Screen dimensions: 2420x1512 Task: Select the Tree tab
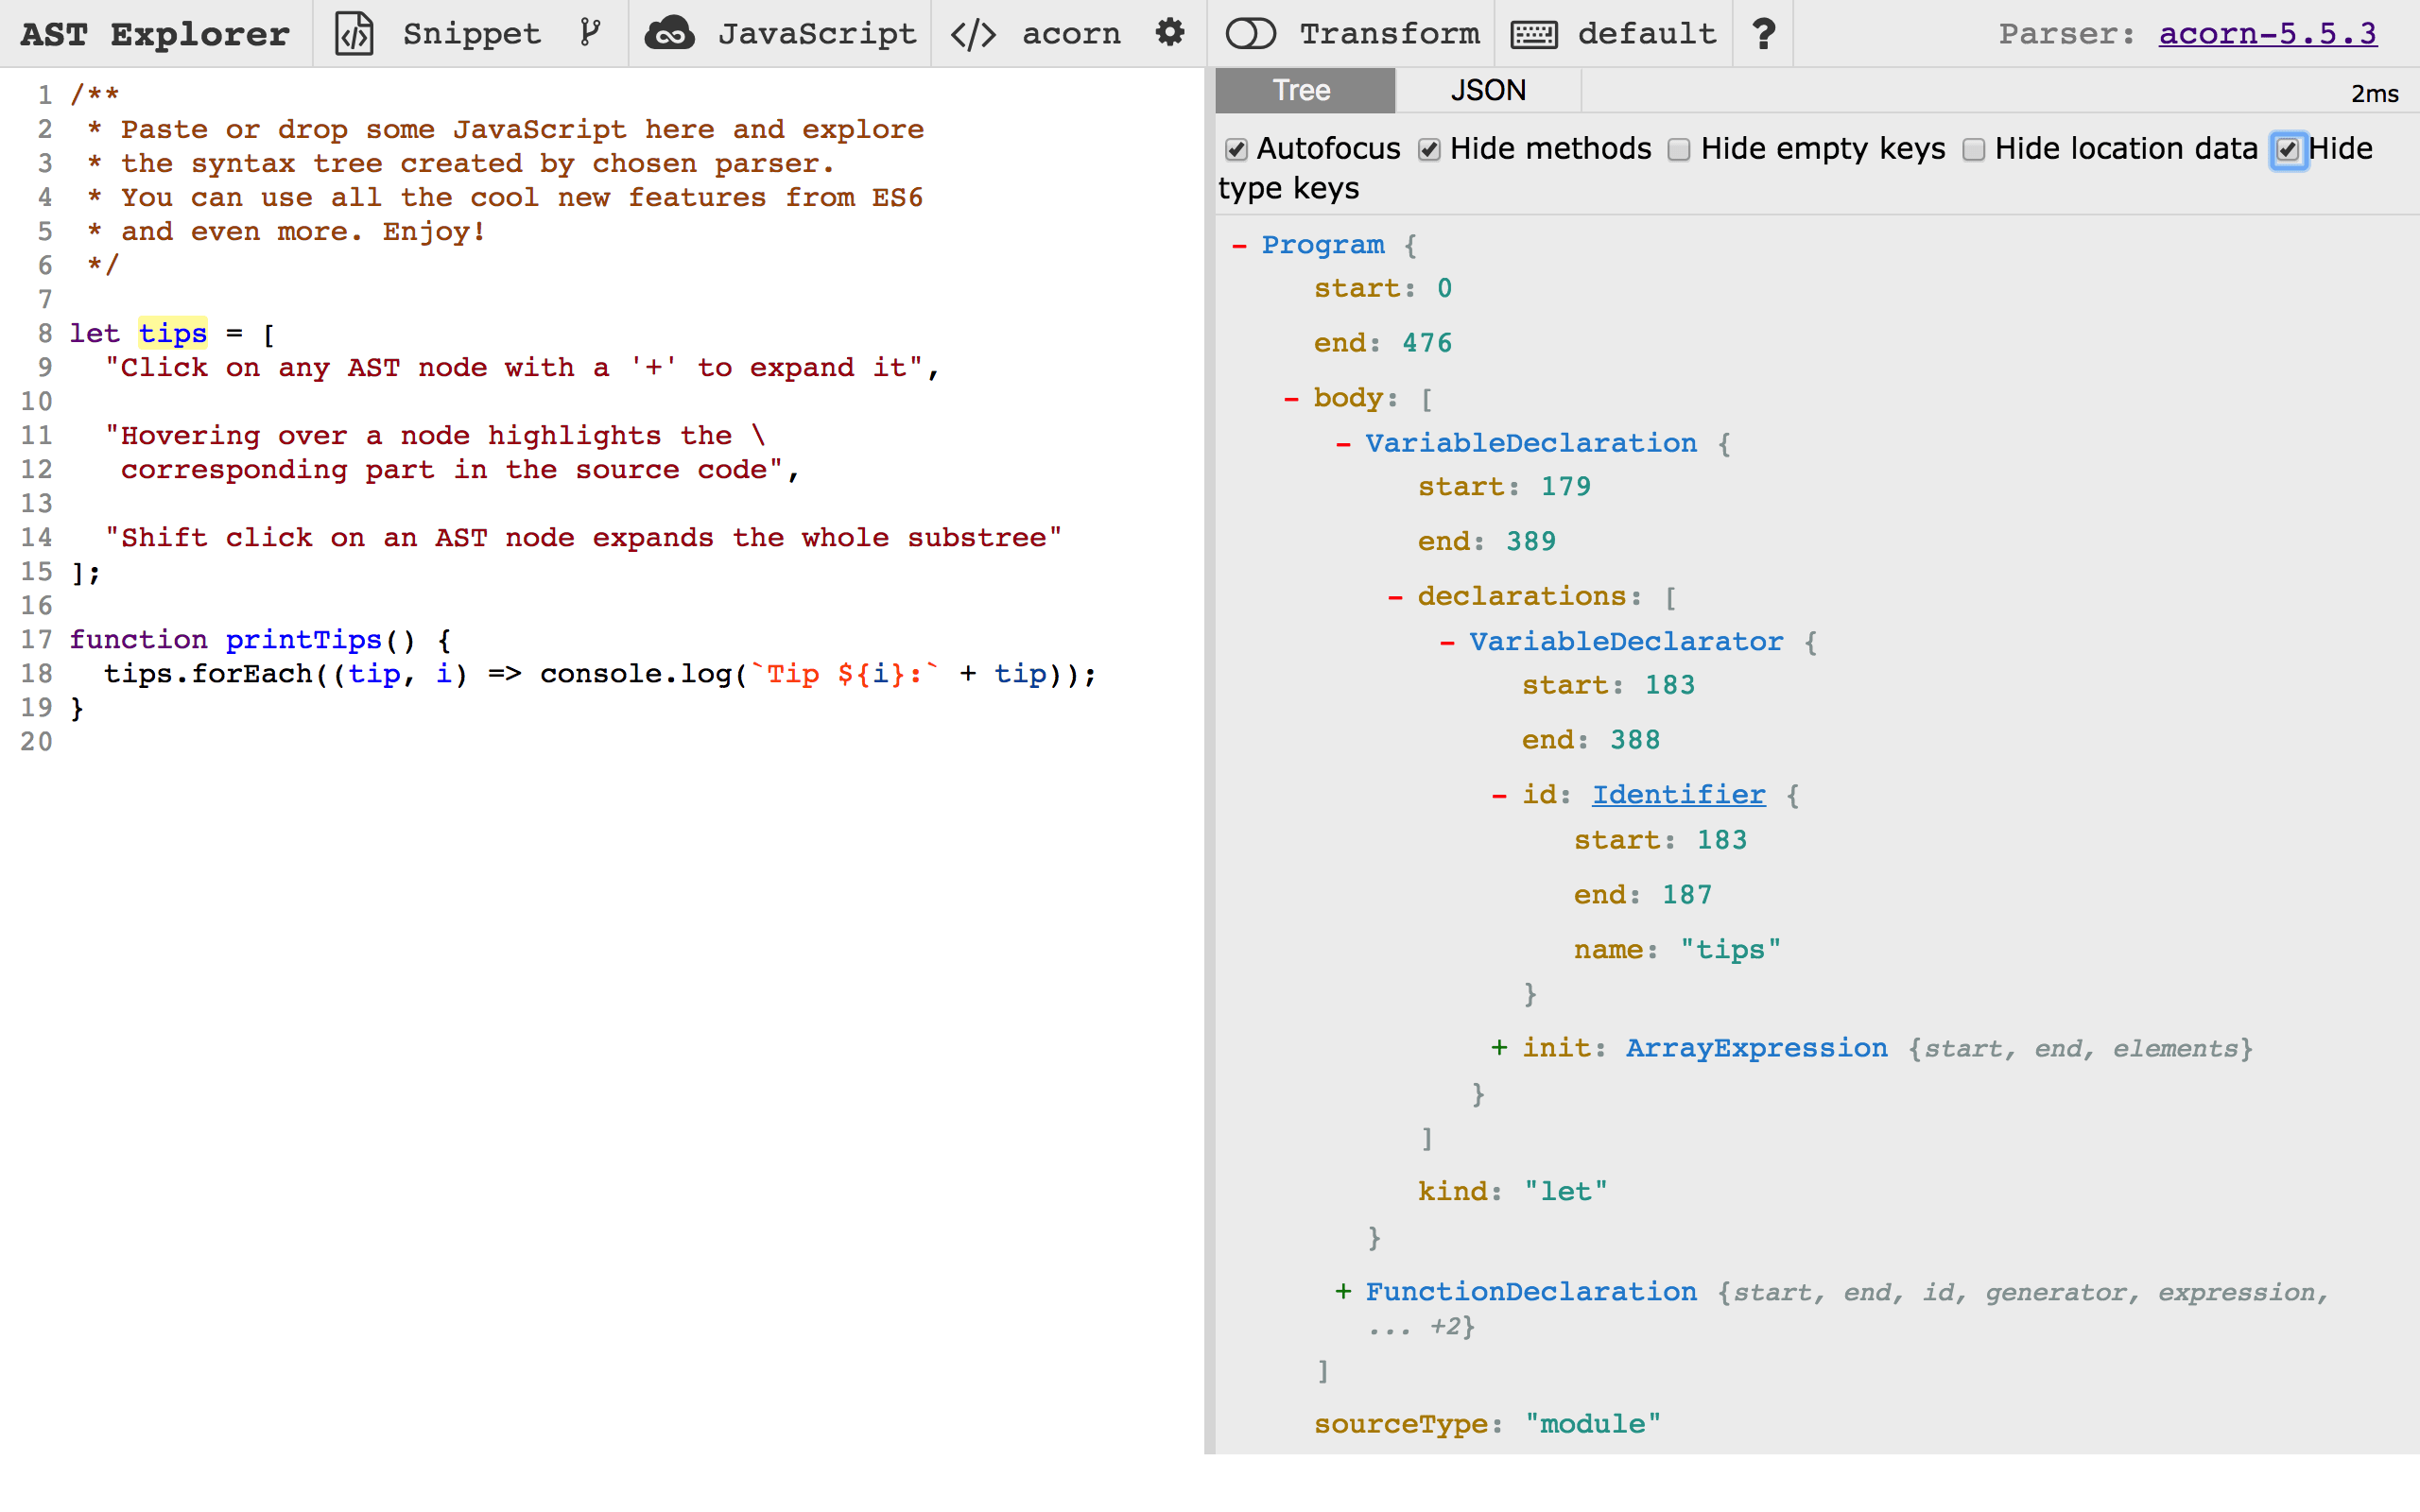click(1303, 91)
